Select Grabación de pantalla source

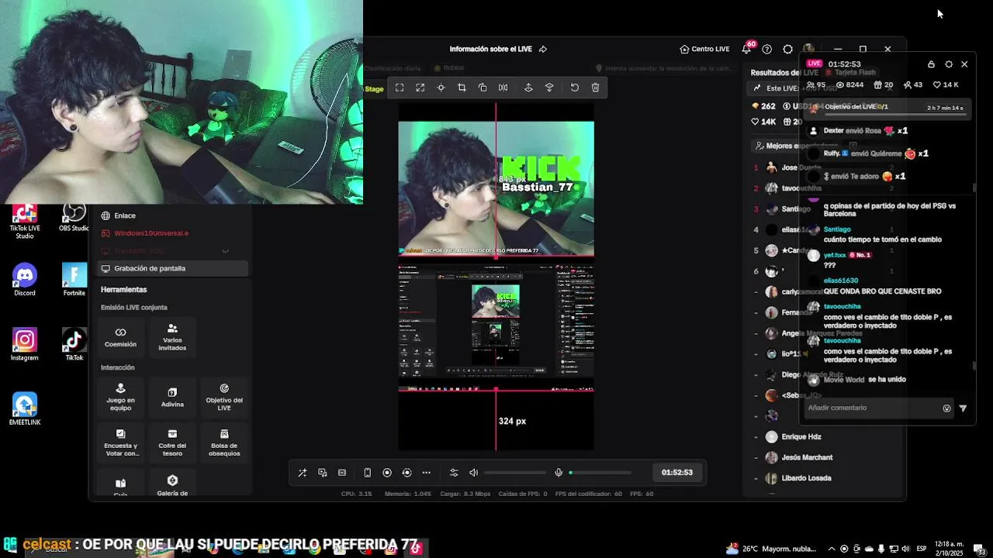point(173,268)
